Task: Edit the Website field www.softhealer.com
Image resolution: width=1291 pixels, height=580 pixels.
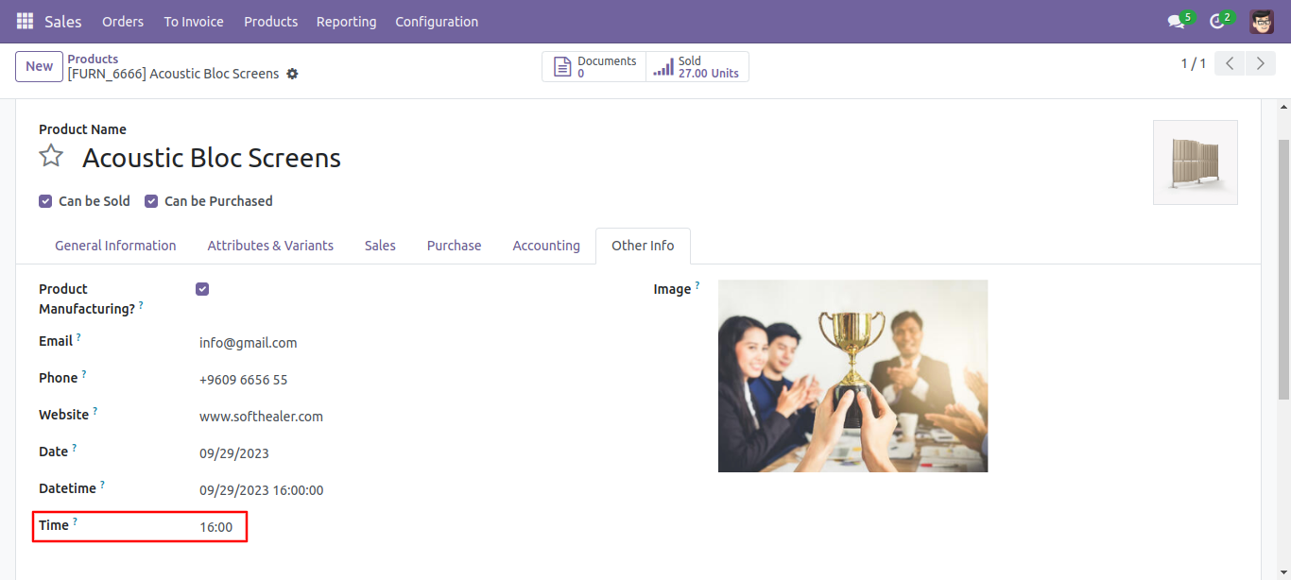Action: pyautogui.click(x=261, y=417)
